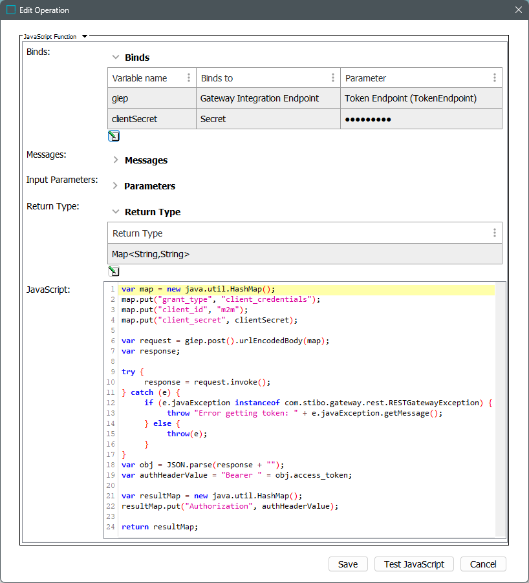The image size is (529, 583).
Task: Select the giep variable name cell
Action: [151, 99]
